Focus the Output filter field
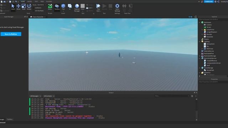The width and height of the screenshot is (228, 128). (x=172, y=96)
